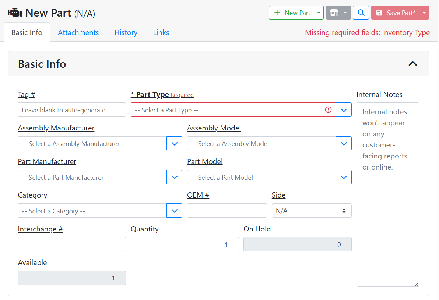Expand the Assembly Model dropdown arrow

click(x=344, y=143)
